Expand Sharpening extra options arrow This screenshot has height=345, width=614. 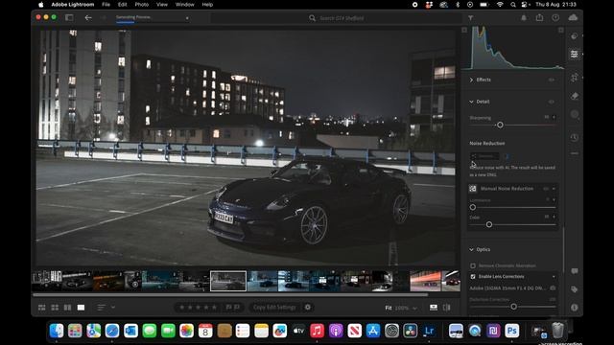click(555, 117)
